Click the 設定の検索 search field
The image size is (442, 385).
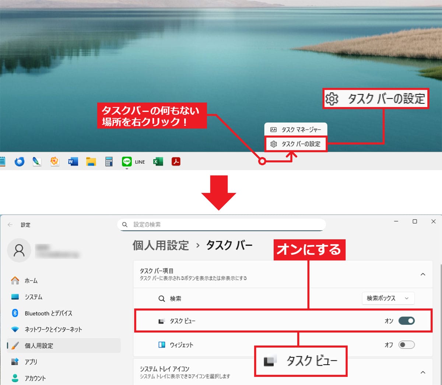click(x=222, y=225)
